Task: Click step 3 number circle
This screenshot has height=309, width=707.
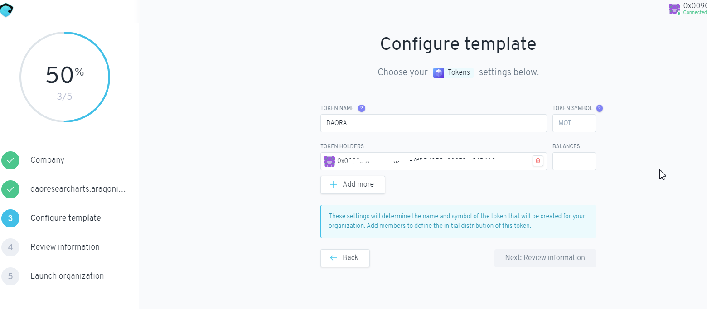Action: tap(10, 218)
